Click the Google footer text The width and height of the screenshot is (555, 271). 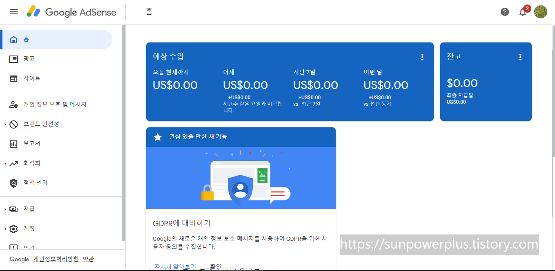(19, 259)
